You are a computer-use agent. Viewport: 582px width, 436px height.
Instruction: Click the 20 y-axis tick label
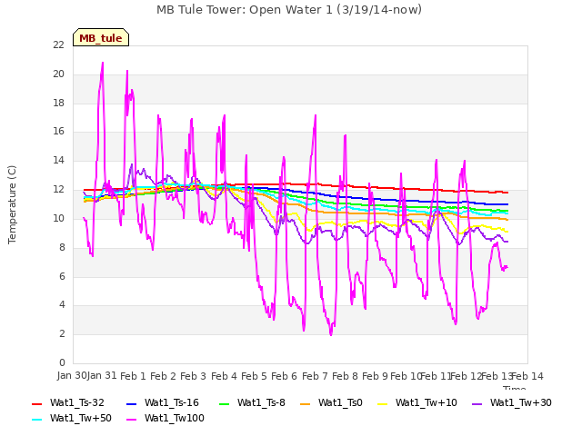tap(58, 74)
